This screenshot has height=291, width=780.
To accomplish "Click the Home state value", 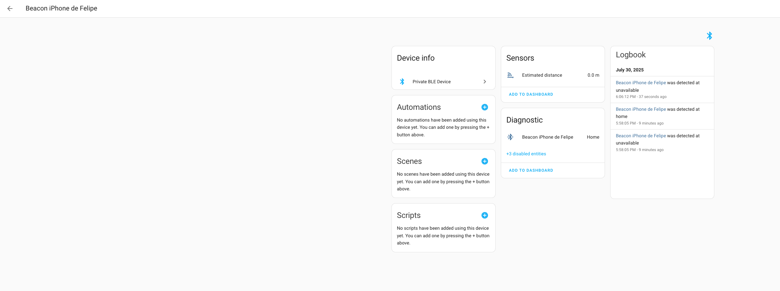I will 593,137.
